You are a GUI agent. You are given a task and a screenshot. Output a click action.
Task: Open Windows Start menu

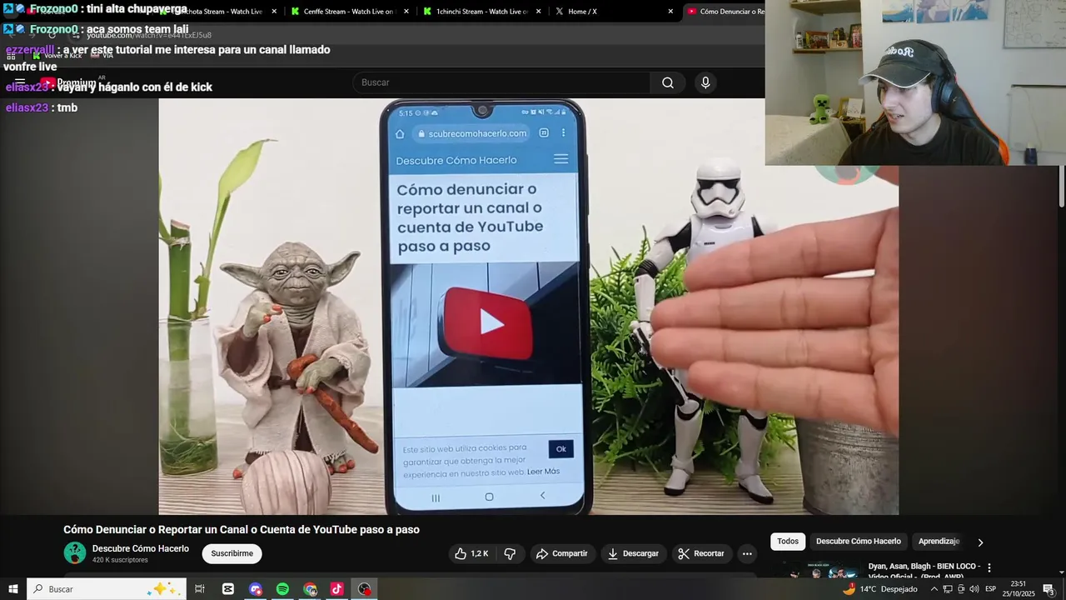[x=12, y=589]
